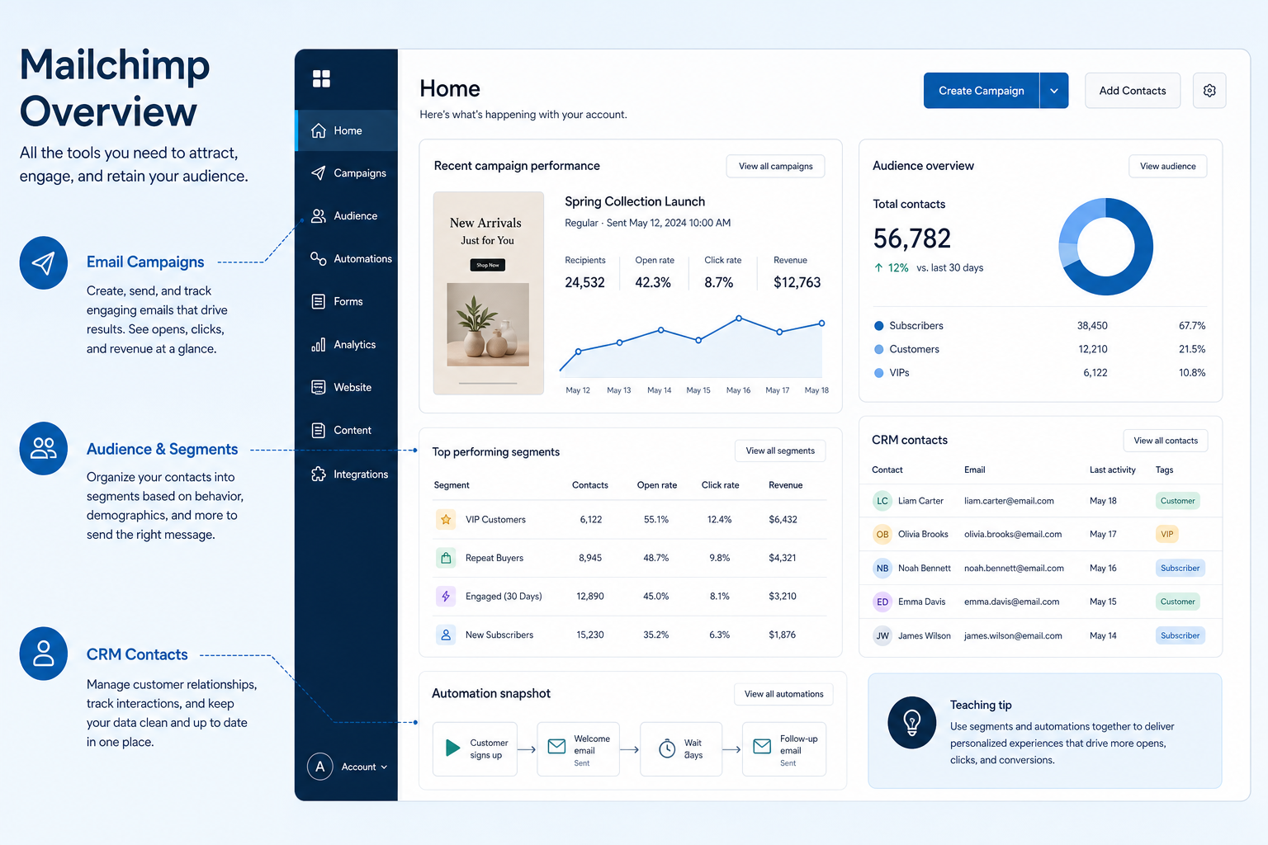Click the Repeat Buyers segment name
Viewport: 1268px width, 845px height.
point(494,558)
